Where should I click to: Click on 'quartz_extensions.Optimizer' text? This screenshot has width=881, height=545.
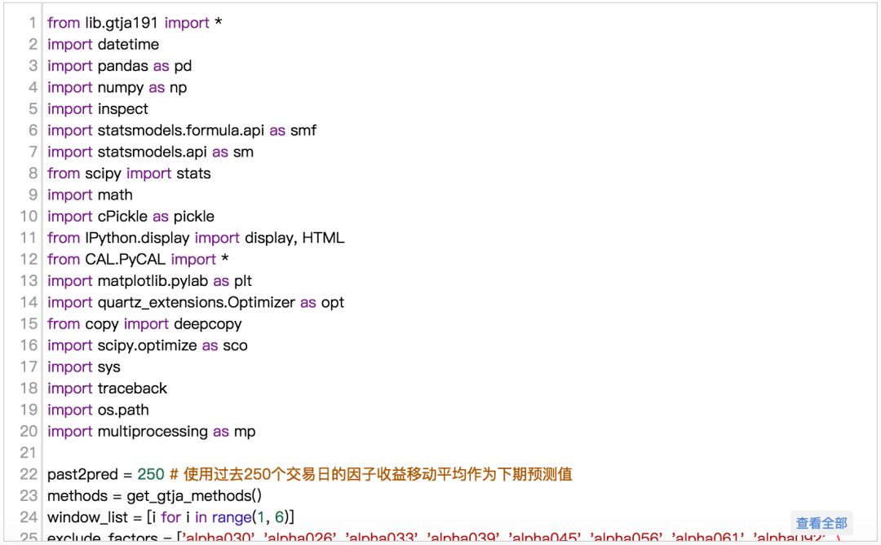tap(196, 302)
